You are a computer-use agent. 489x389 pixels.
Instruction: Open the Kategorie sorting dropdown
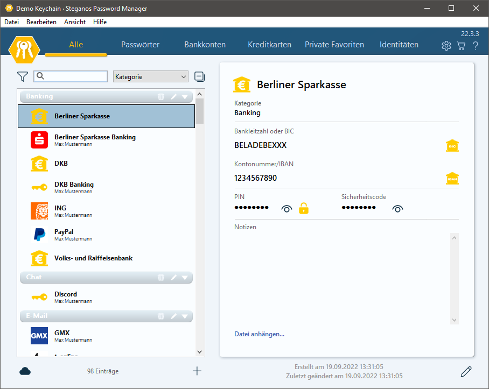(151, 76)
